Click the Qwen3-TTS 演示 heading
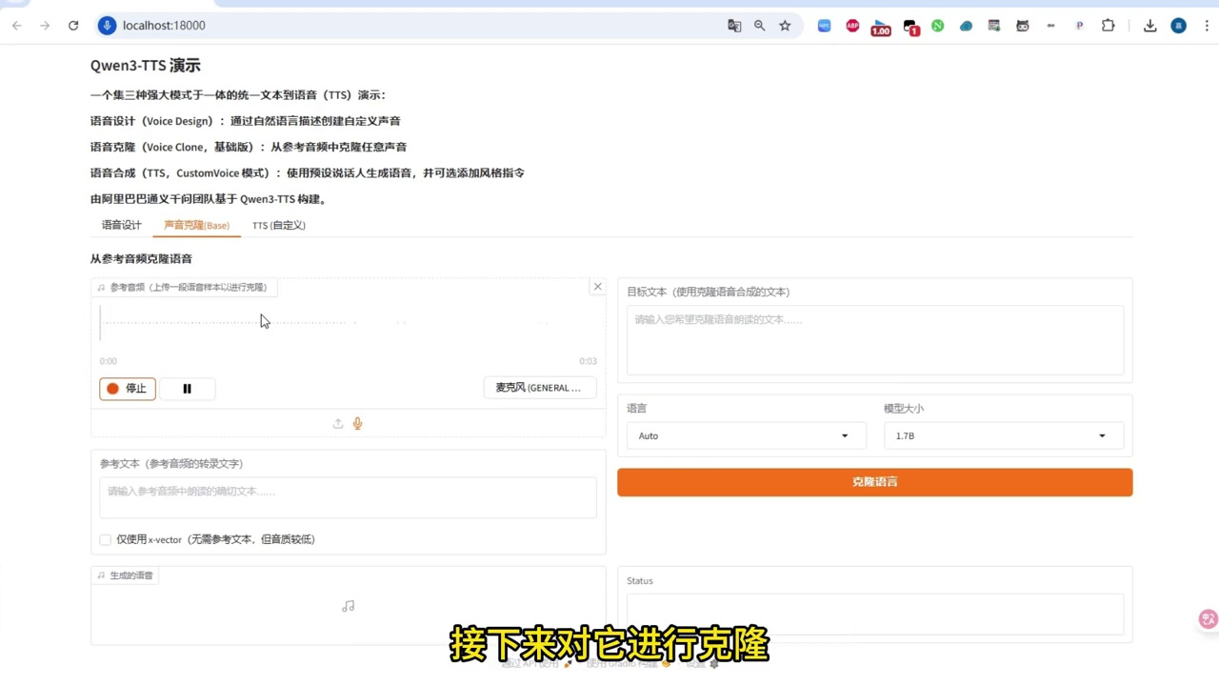This screenshot has width=1219, height=686. point(146,66)
